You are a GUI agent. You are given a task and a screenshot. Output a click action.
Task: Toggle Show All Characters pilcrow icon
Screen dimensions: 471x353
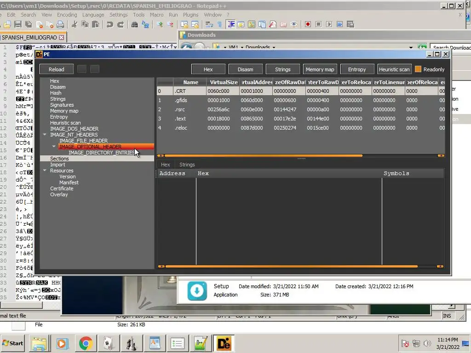tap(219, 25)
